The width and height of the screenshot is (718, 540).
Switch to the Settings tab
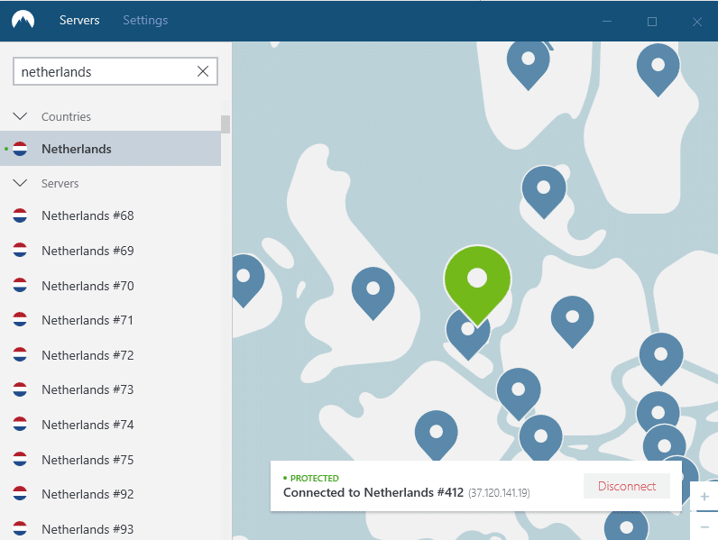coord(145,20)
